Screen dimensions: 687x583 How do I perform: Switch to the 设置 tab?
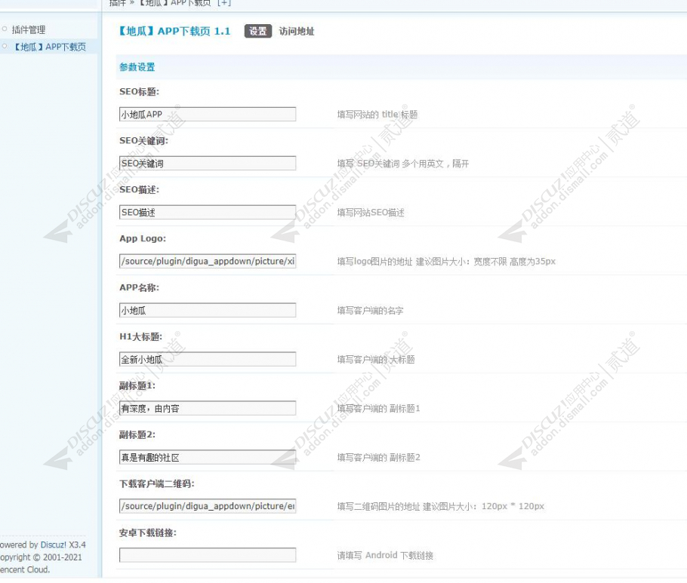[x=257, y=31]
